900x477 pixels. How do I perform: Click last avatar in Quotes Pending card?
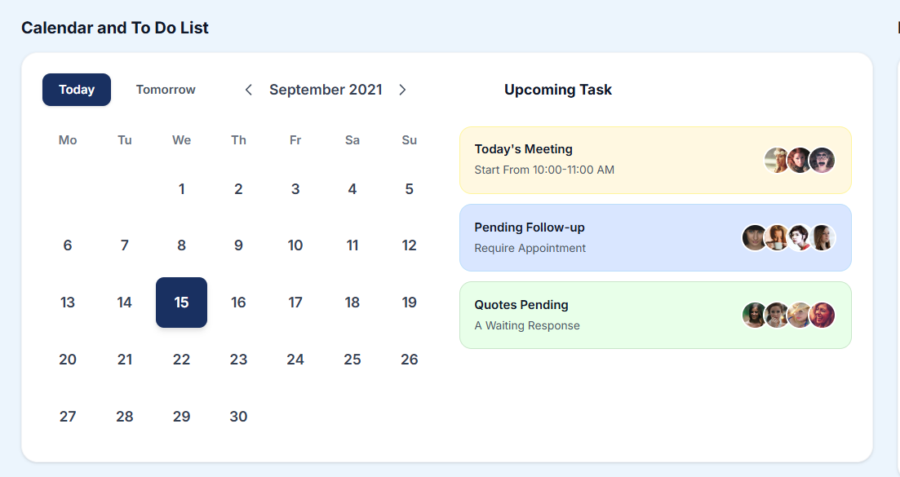tap(822, 315)
